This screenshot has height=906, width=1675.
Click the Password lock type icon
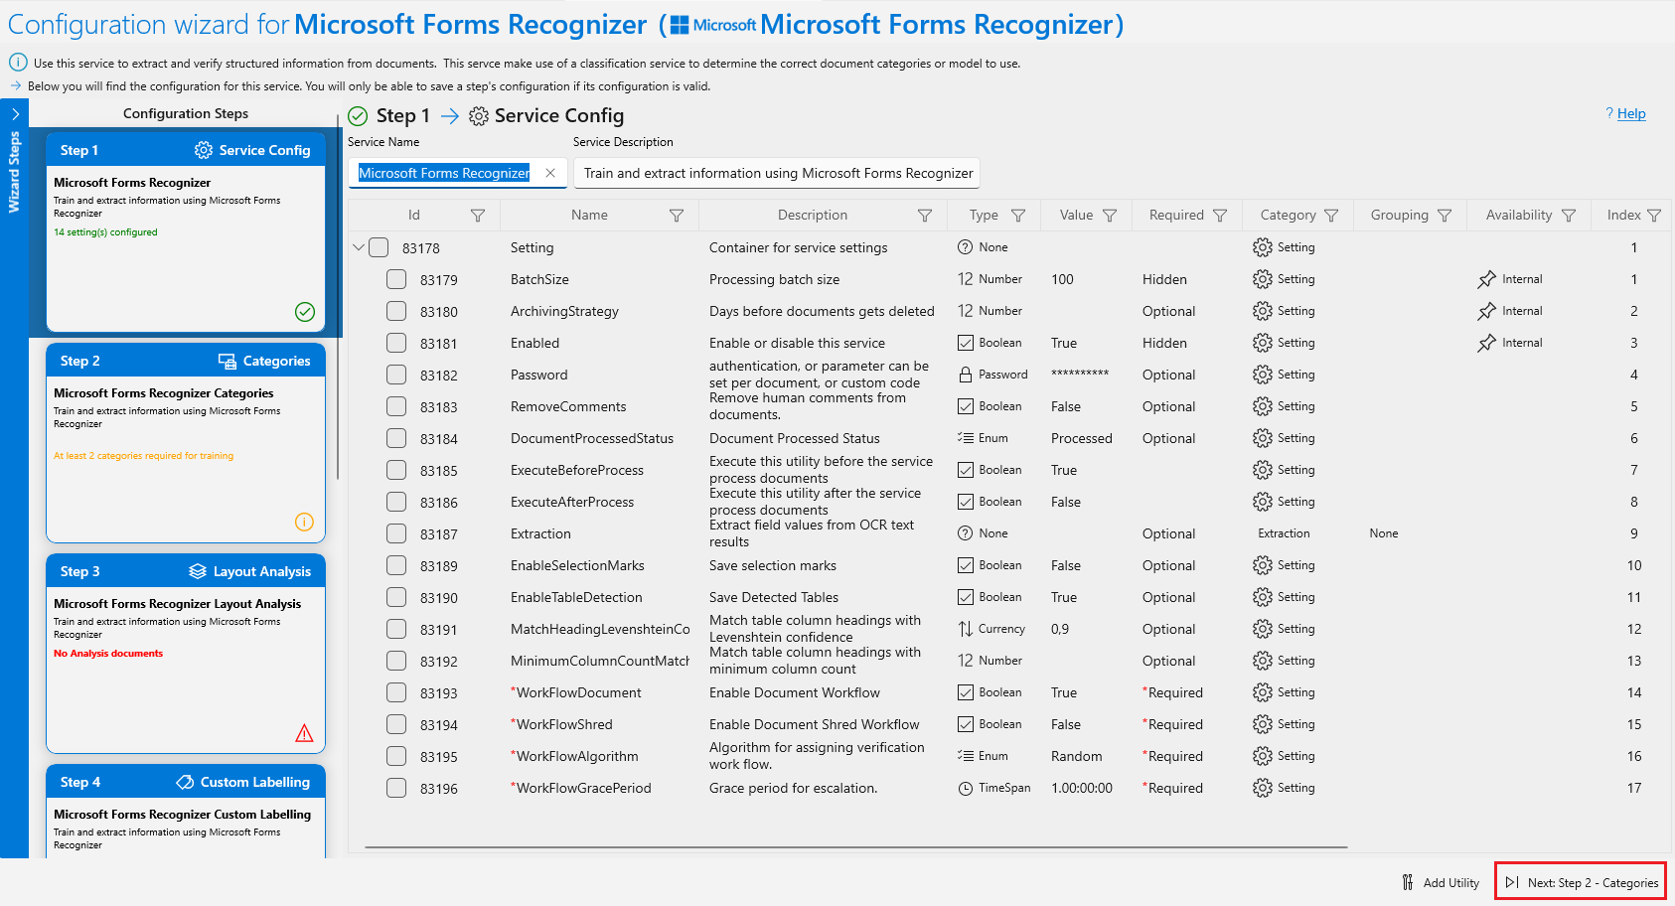tap(966, 375)
